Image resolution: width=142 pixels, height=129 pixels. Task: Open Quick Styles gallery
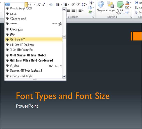pos(120,8)
